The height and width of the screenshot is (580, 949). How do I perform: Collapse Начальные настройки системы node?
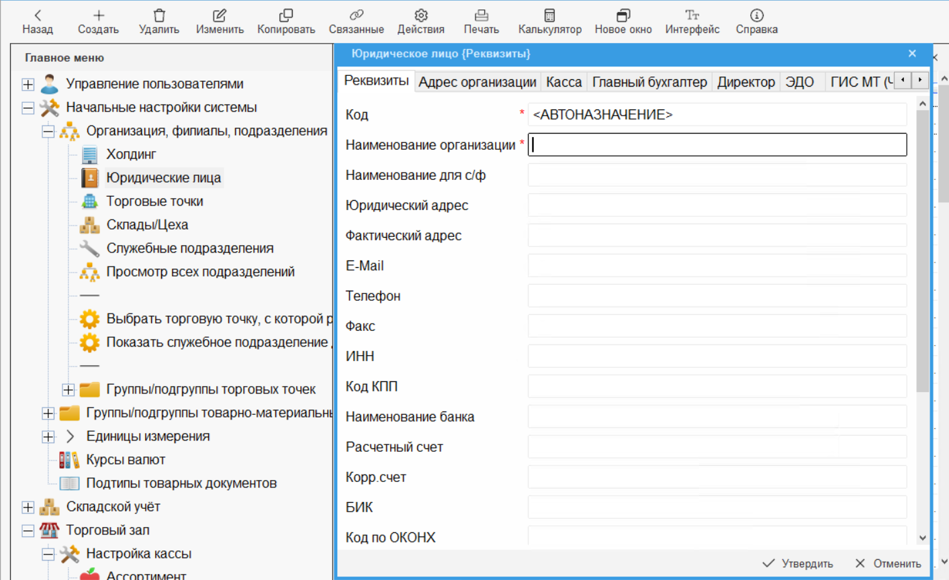28,108
